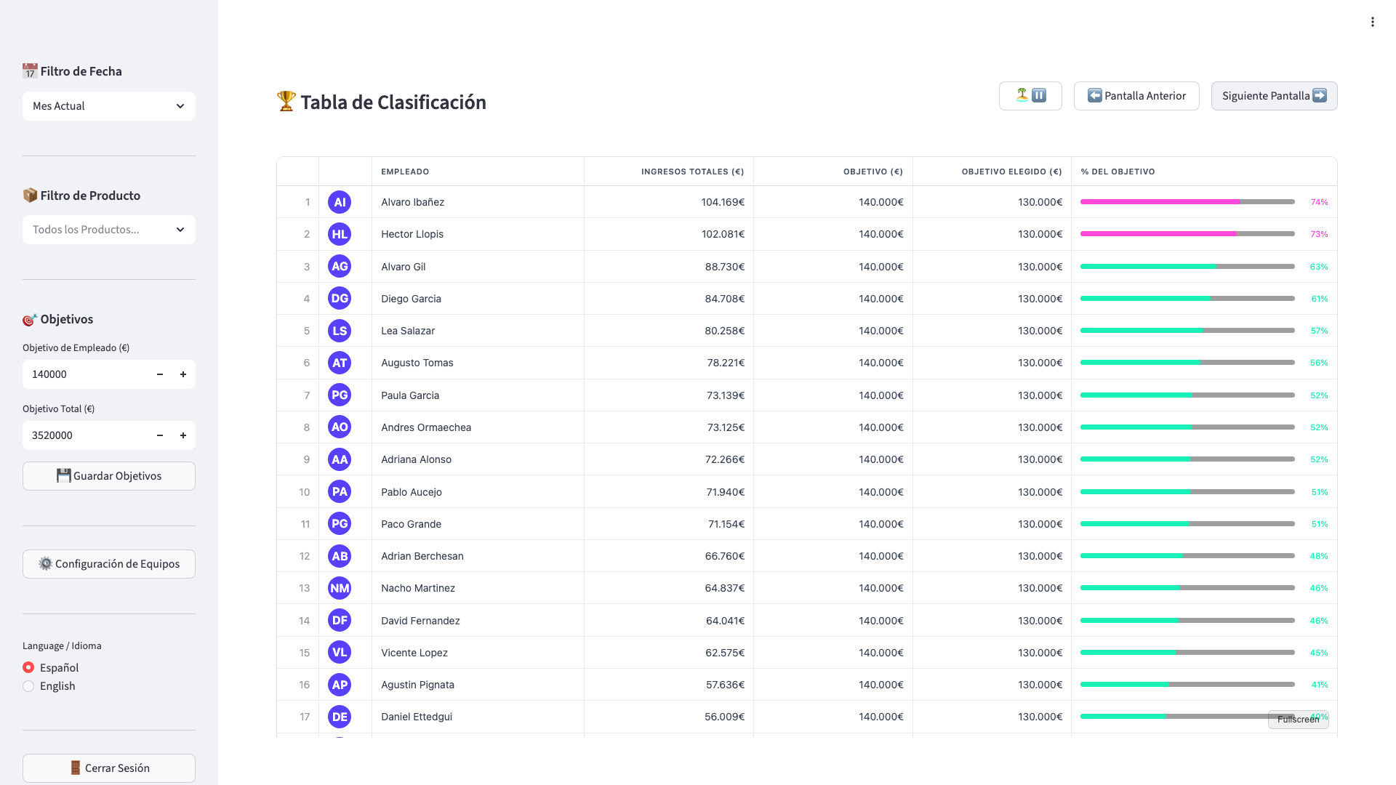1396x785 pixels.
Task: Click the PA avatar for Pablo Aucejo
Action: click(x=340, y=492)
